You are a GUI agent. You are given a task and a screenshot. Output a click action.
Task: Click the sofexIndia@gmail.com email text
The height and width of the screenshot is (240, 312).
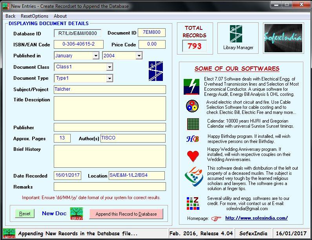coord(247,209)
